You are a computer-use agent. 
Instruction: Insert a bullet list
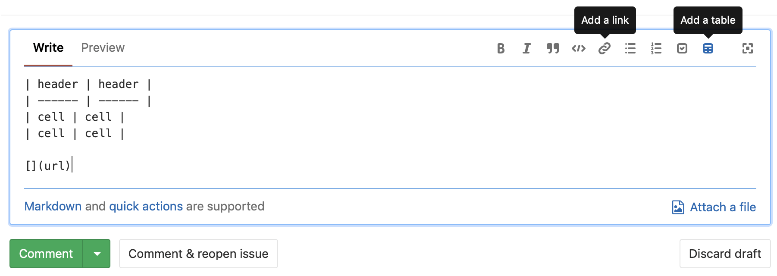tap(630, 49)
